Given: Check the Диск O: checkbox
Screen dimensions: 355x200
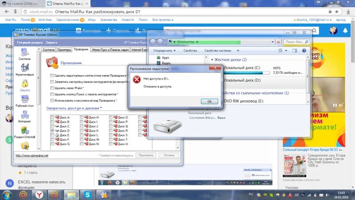Looking at the screenshot, I should click(x=110, y=117).
